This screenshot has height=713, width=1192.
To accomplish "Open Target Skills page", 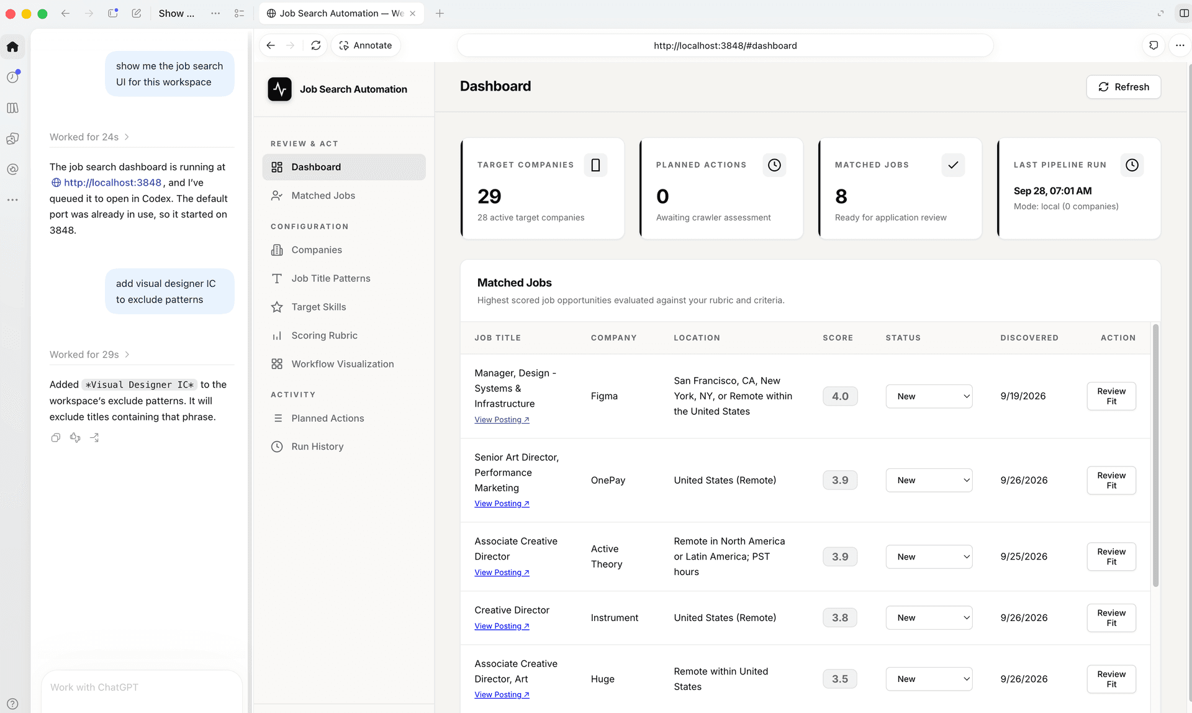I will coord(344,307).
